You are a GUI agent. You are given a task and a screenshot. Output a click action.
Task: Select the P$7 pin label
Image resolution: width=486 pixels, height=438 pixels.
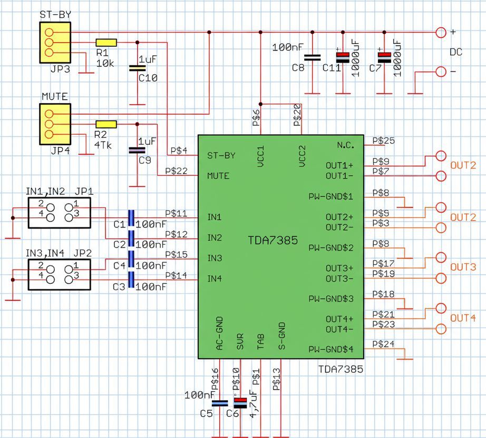click(381, 171)
